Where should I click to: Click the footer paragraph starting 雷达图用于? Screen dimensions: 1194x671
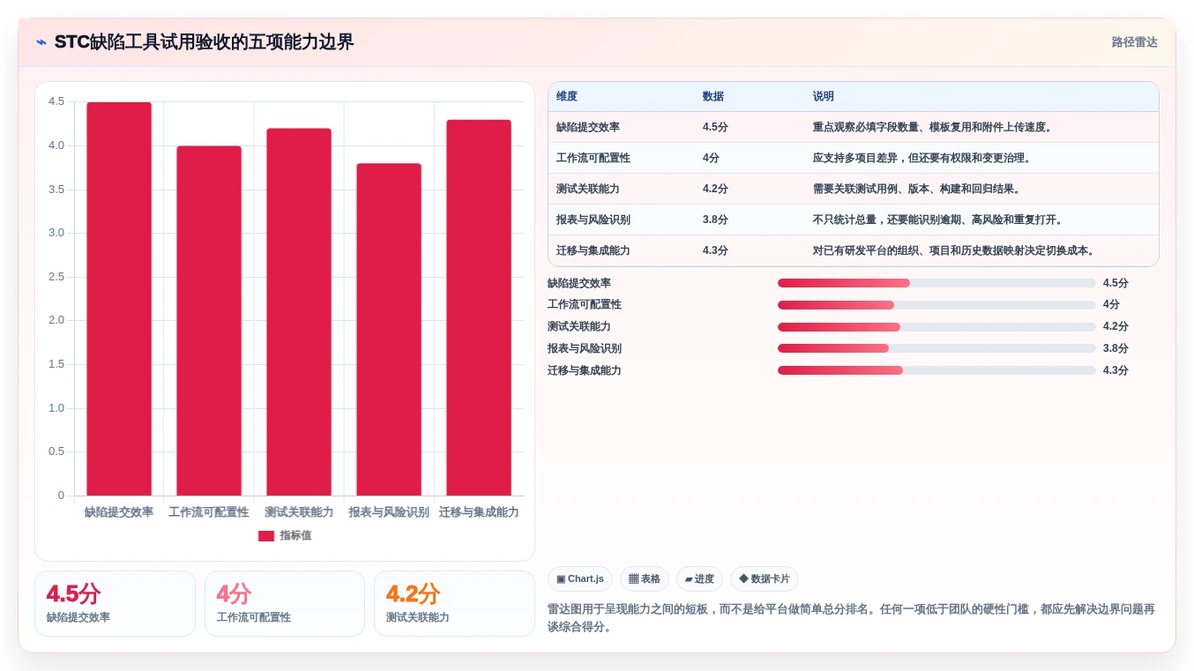[x=851, y=618]
